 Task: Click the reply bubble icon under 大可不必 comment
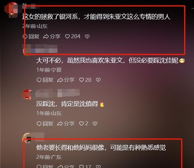tap(39, 80)
